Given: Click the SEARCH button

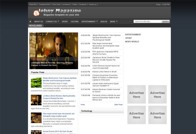Looking at the screenshot, I should click(166, 21).
